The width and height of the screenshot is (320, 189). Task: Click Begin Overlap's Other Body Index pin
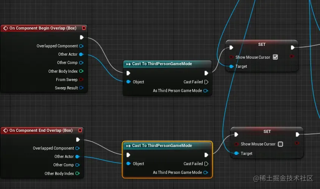pos(81,71)
